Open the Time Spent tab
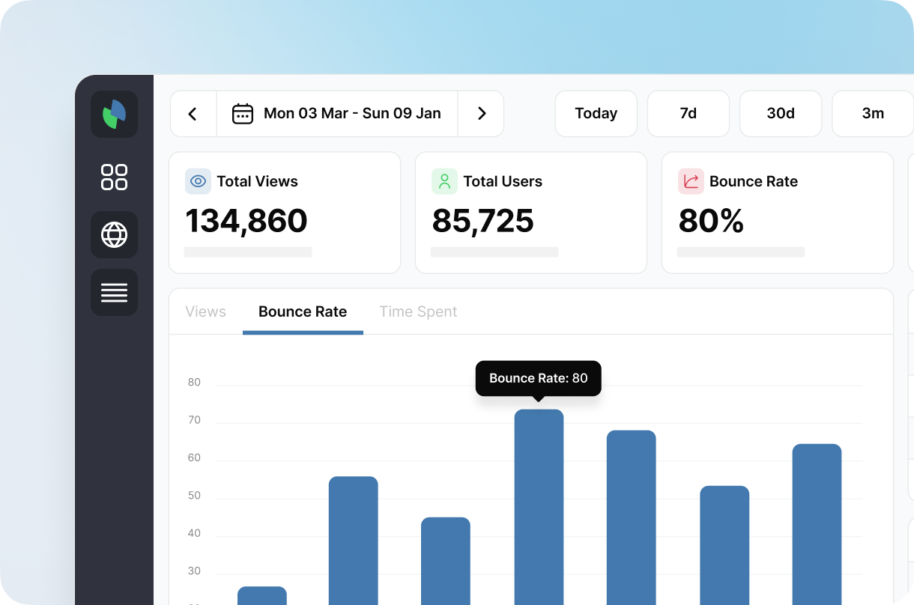914x605 pixels. [418, 311]
